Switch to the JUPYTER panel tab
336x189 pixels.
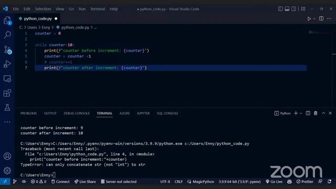[x=143, y=113]
